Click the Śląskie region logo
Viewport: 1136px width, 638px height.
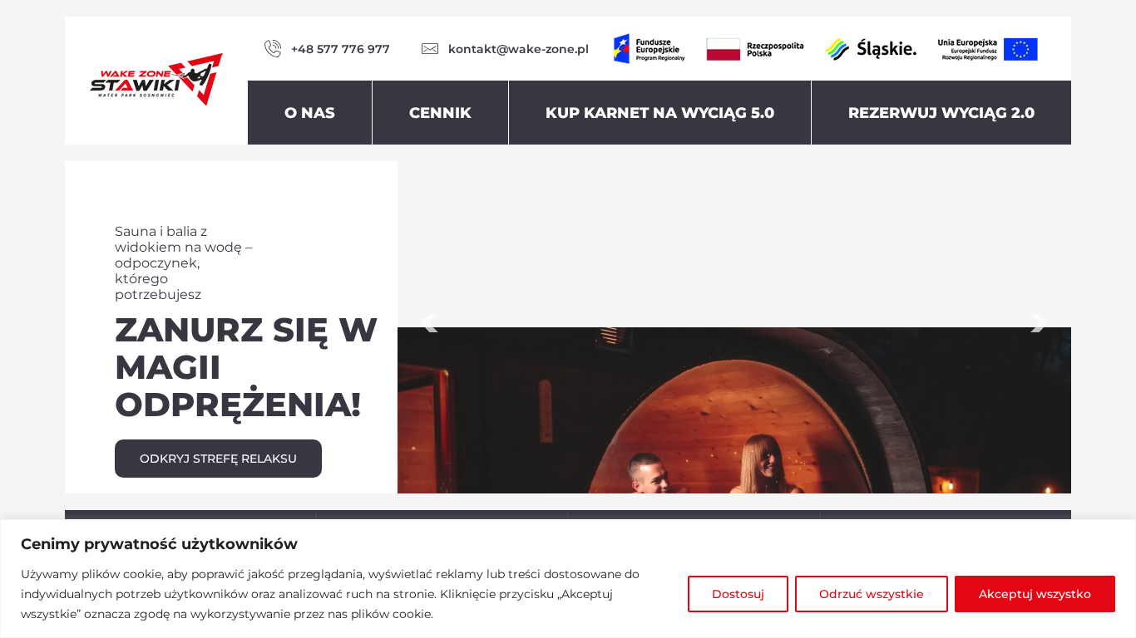pos(871,49)
